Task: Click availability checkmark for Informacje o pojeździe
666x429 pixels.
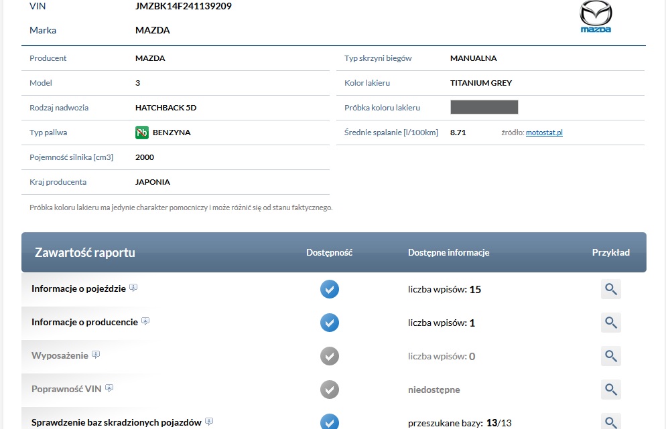Action: pyautogui.click(x=329, y=290)
